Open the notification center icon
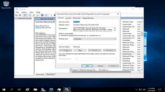 160,90
